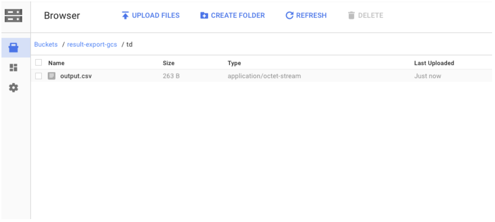Click the output.csv file document icon
The image size is (495, 222).
52,76
